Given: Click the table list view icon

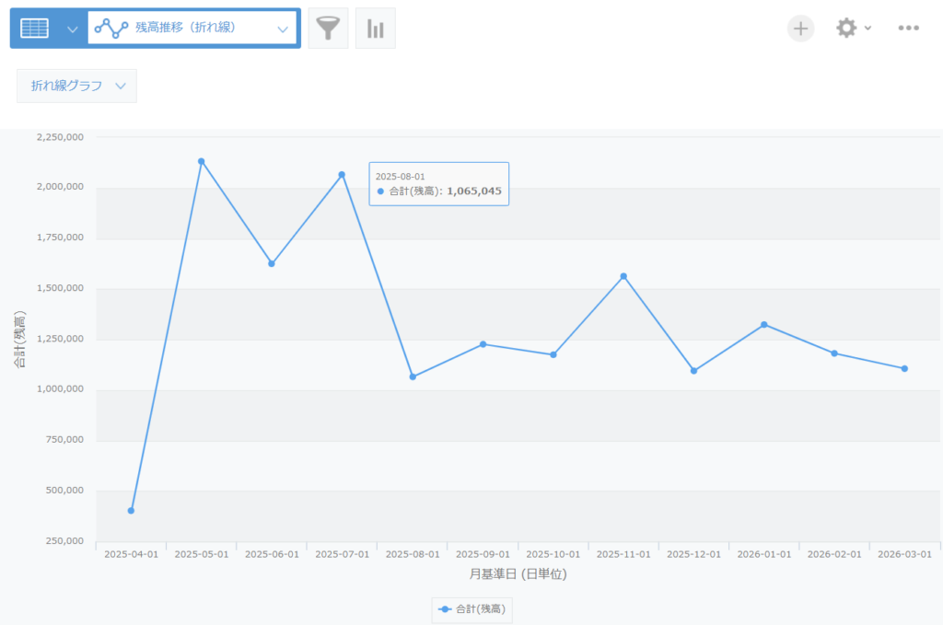Looking at the screenshot, I should click(35, 29).
